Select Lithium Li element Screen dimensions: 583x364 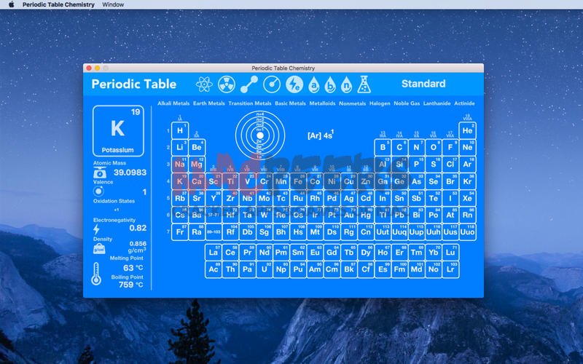(x=180, y=147)
